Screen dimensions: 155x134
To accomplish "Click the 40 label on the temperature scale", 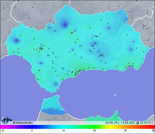I will [153, 131].
